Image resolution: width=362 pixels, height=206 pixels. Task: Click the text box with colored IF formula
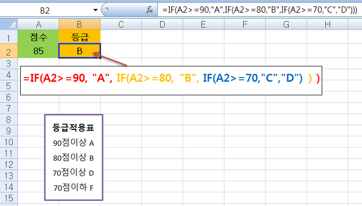[x=171, y=81]
